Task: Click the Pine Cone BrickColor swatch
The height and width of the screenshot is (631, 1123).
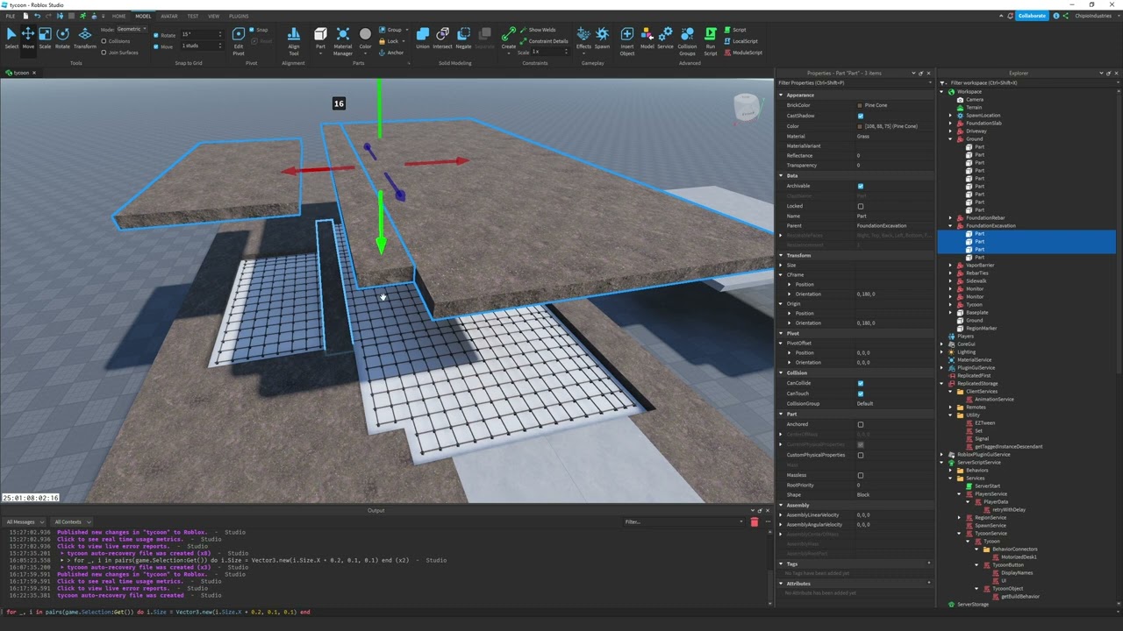Action: pyautogui.click(x=860, y=105)
